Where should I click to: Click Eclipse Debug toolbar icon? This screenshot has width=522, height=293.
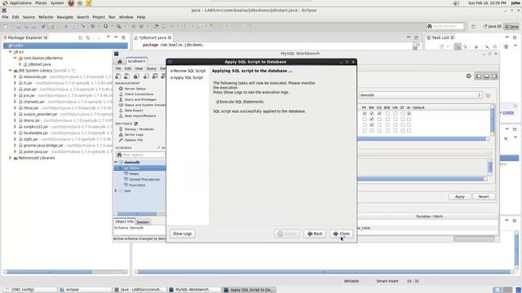(x=93, y=26)
